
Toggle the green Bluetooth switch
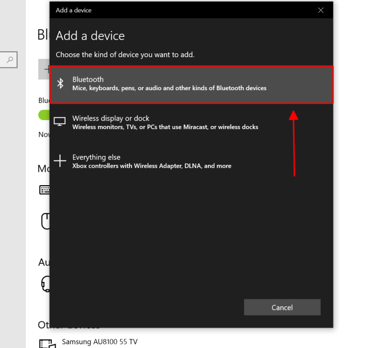click(44, 115)
